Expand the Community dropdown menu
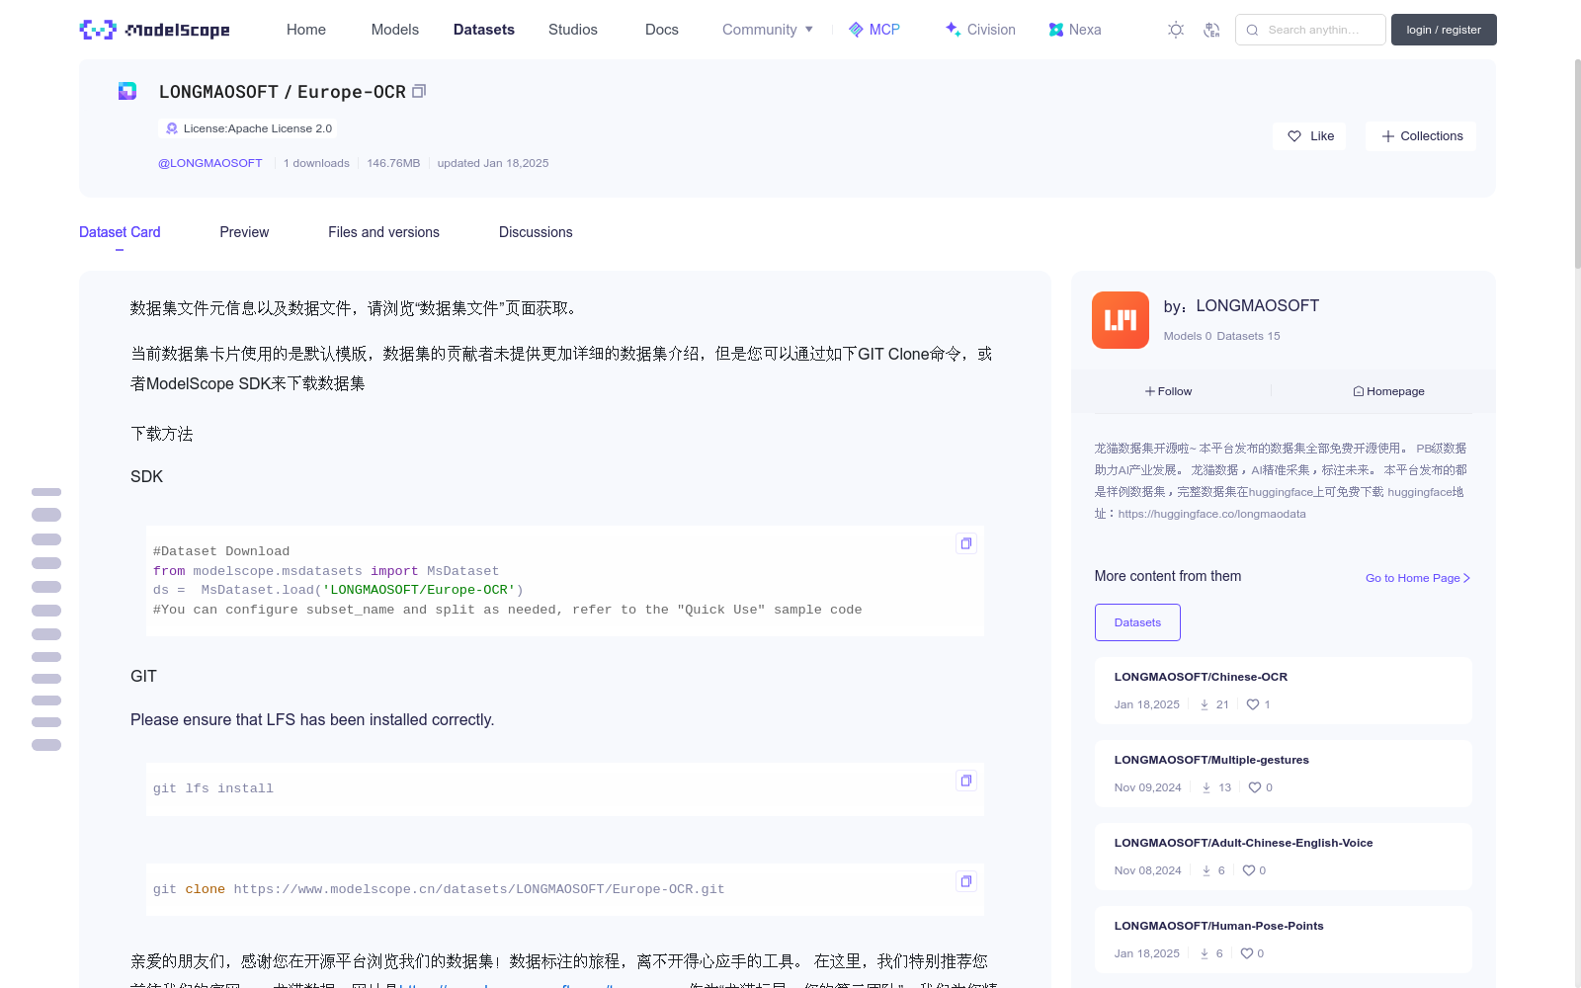This screenshot has width=1581, height=988. point(768,30)
